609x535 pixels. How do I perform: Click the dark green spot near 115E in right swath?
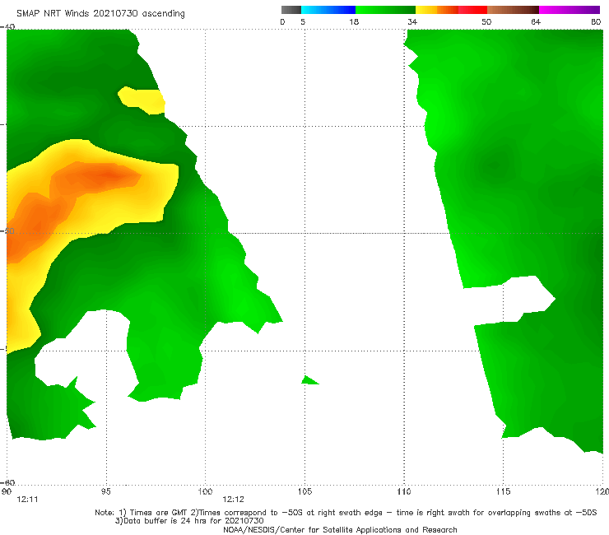[494, 165]
